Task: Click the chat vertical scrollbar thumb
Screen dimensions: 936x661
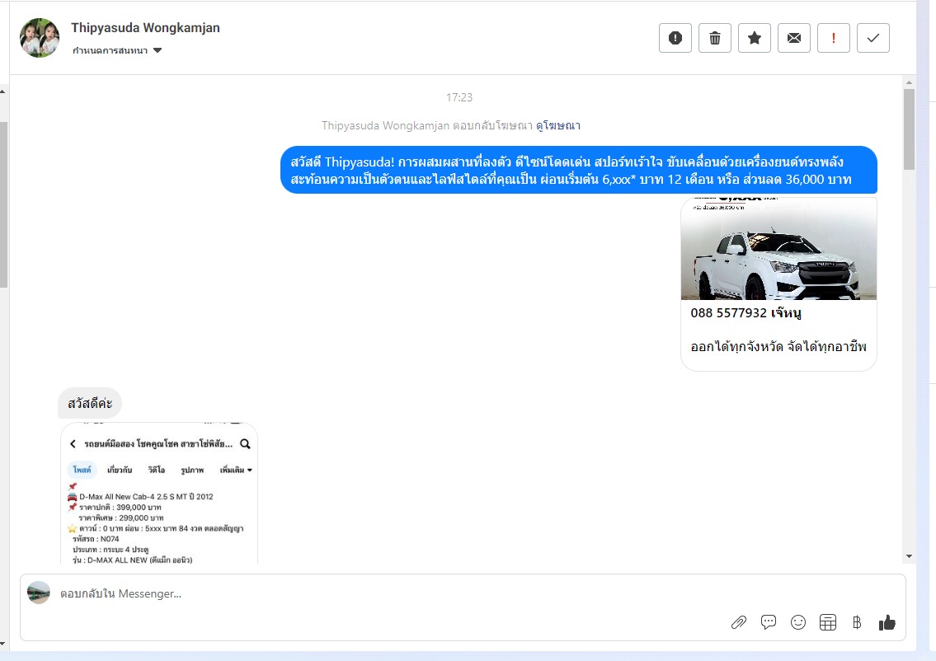Action: point(909,129)
